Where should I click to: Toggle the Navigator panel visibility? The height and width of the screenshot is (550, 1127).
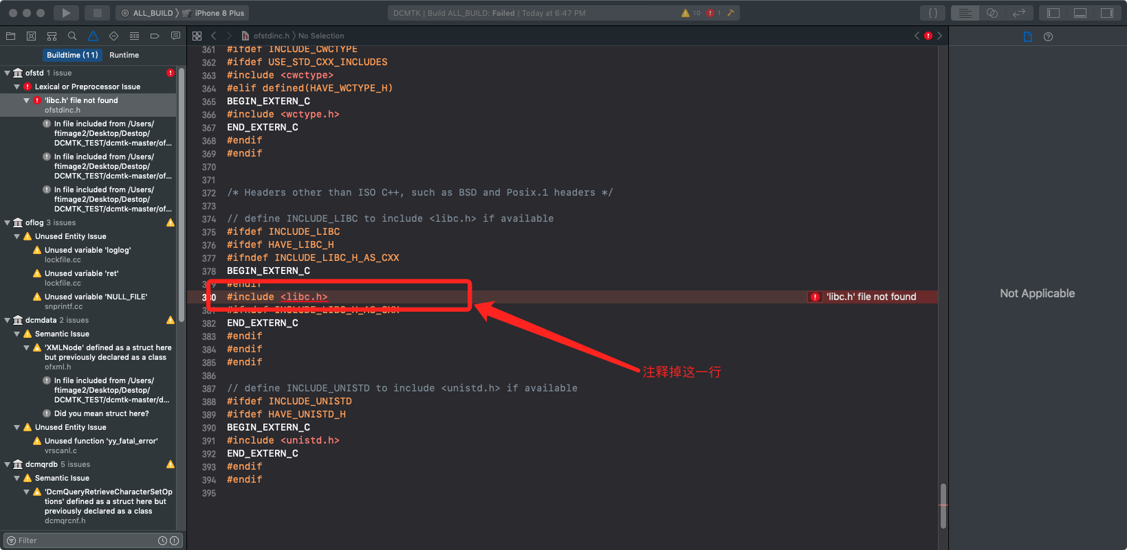[1053, 12]
